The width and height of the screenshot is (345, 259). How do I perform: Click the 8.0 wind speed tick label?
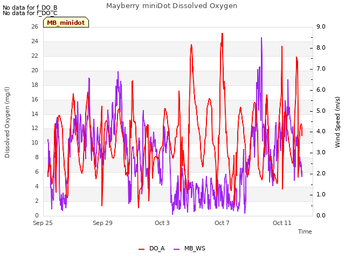321,48
